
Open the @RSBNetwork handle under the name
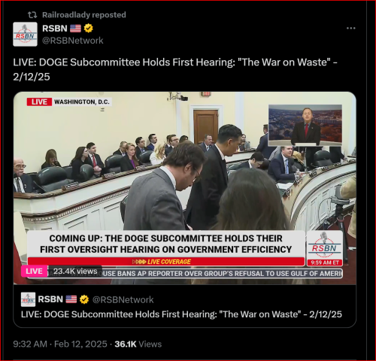73,41
